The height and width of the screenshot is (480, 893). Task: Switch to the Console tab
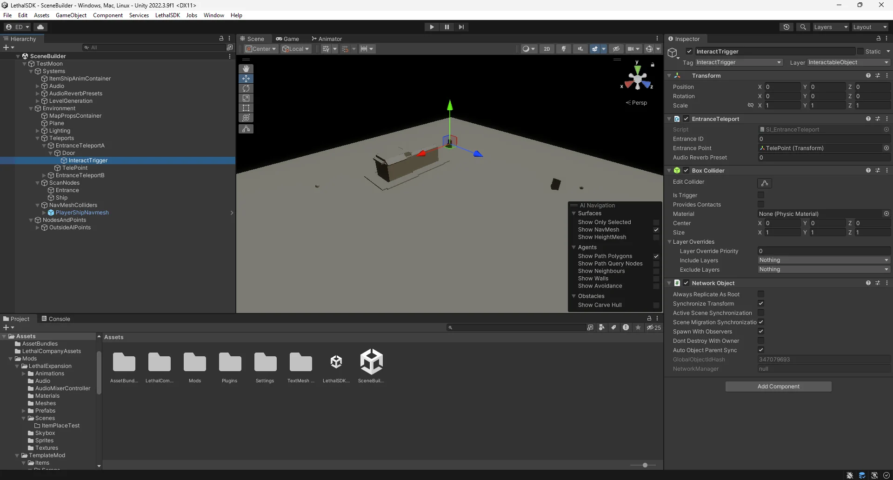[56, 319]
